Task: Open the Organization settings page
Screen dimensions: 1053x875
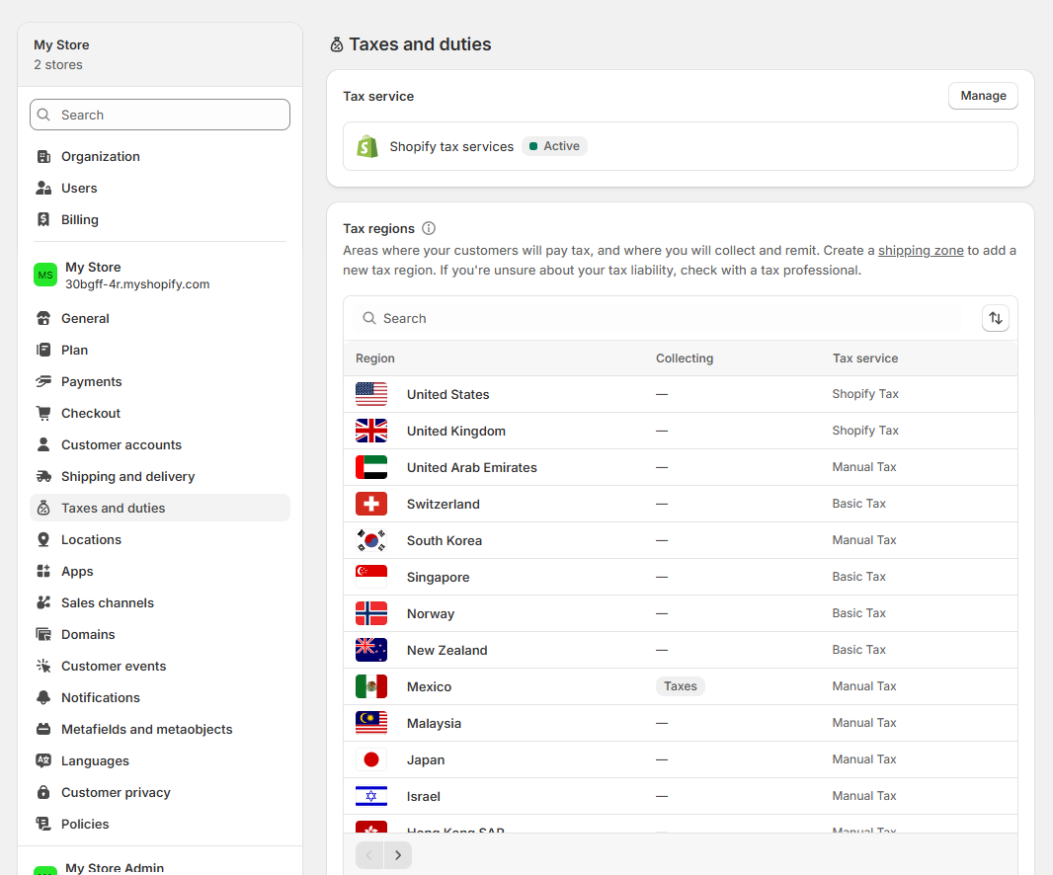Action: click(x=160, y=156)
